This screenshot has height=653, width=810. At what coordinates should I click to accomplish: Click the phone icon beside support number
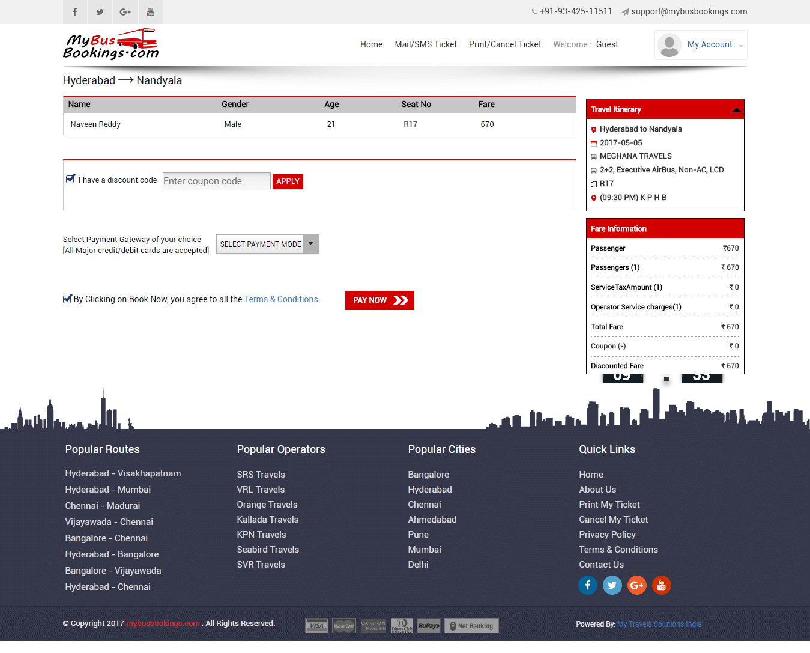click(534, 11)
